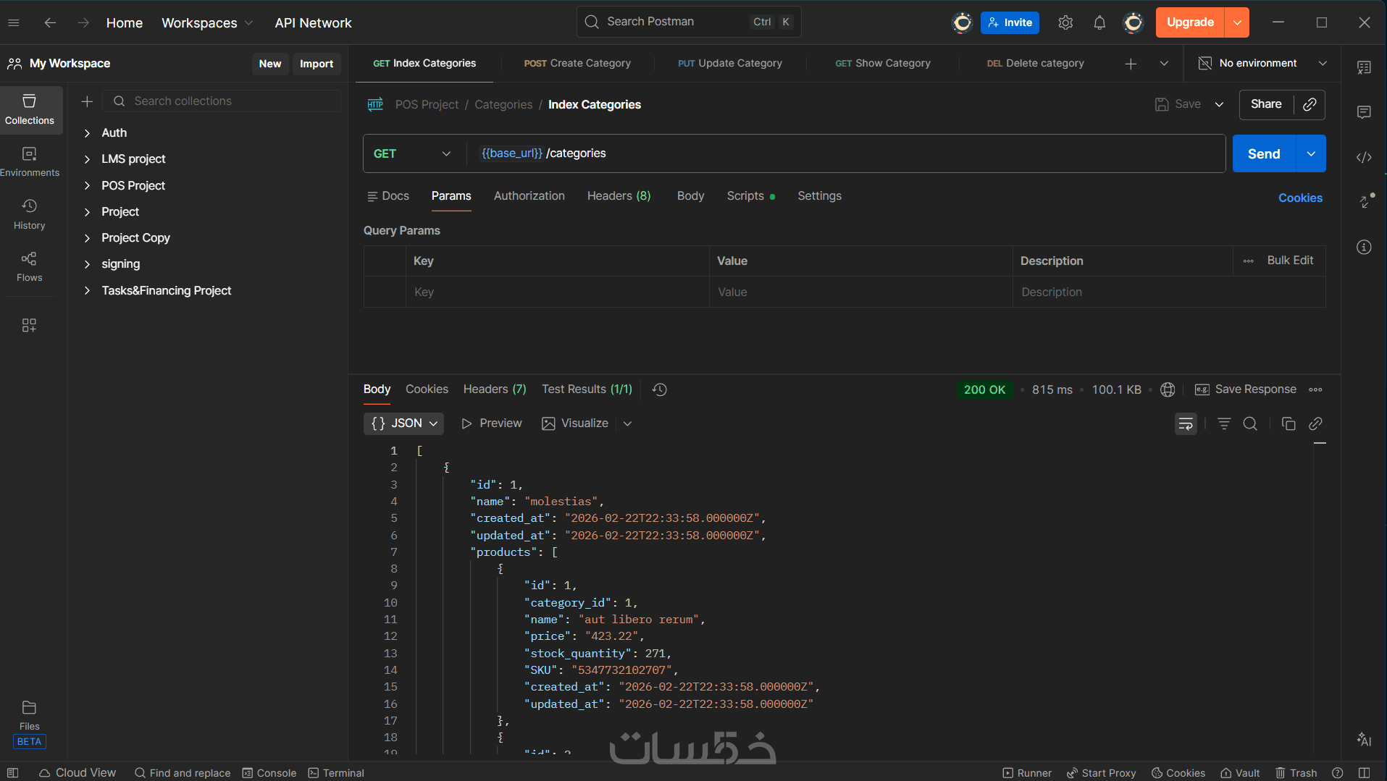Open the POST Create Category tab

(577, 64)
